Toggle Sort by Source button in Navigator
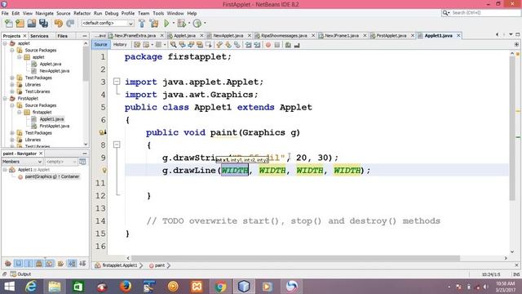 (82, 264)
